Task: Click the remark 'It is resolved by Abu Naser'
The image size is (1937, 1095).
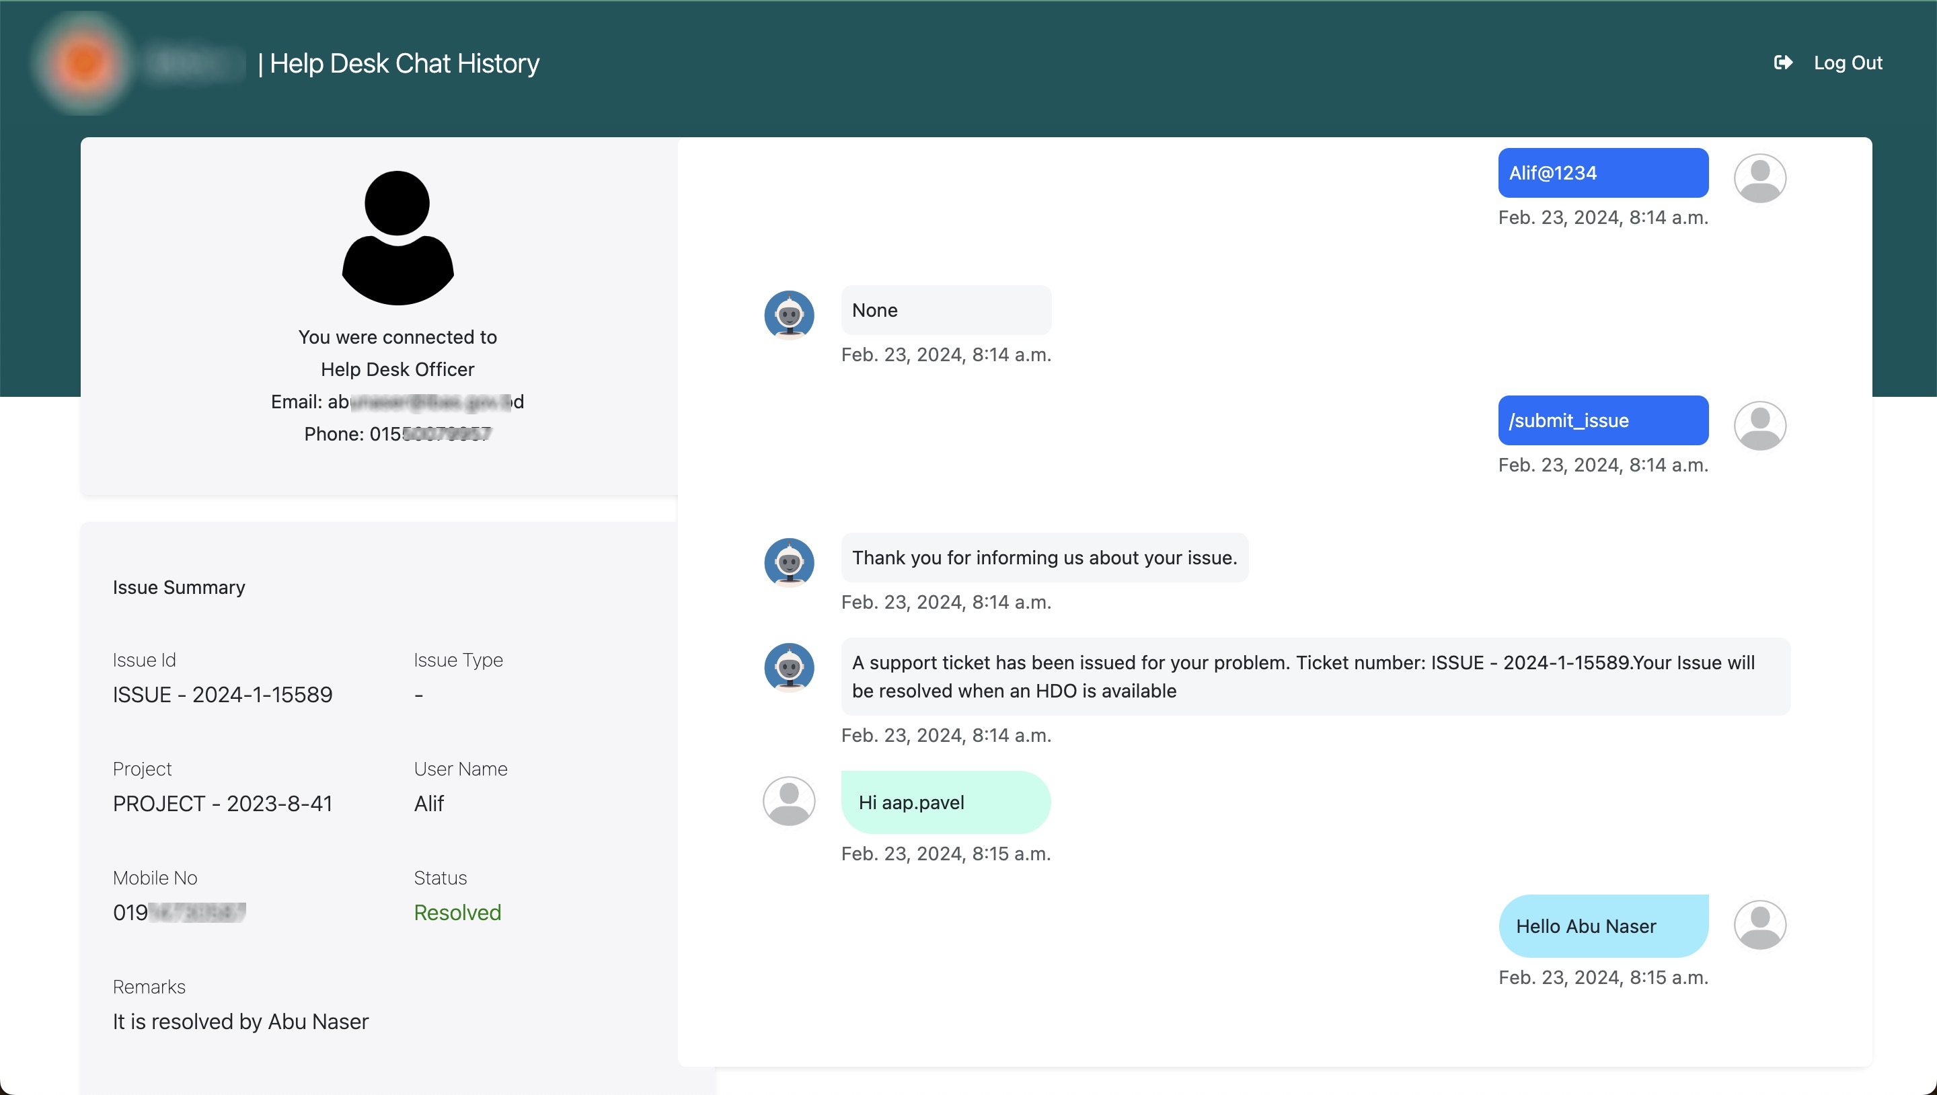Action: [241, 1021]
